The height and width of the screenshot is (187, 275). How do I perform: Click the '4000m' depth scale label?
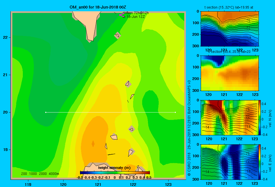tap(54, 174)
